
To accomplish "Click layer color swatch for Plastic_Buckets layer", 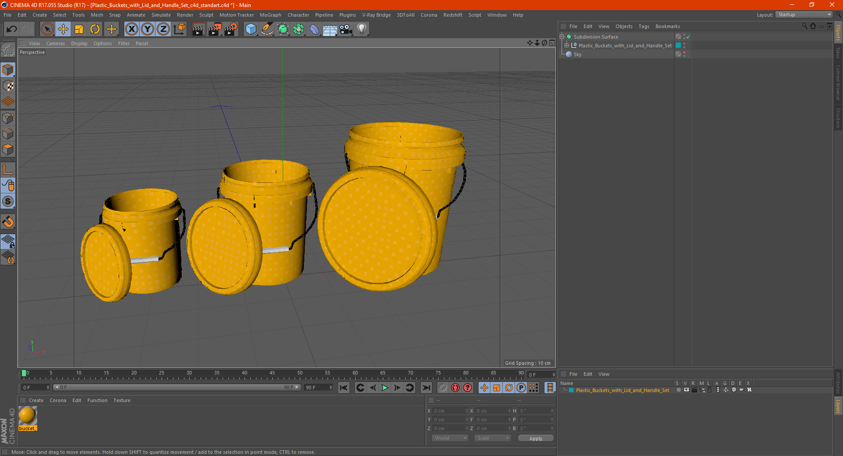I will click(x=571, y=390).
